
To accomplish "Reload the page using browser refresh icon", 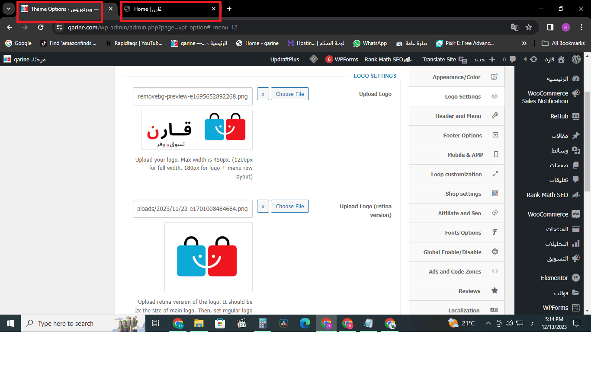I will (41, 27).
